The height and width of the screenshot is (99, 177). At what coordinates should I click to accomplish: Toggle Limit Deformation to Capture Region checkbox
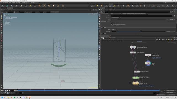click(x=112, y=24)
